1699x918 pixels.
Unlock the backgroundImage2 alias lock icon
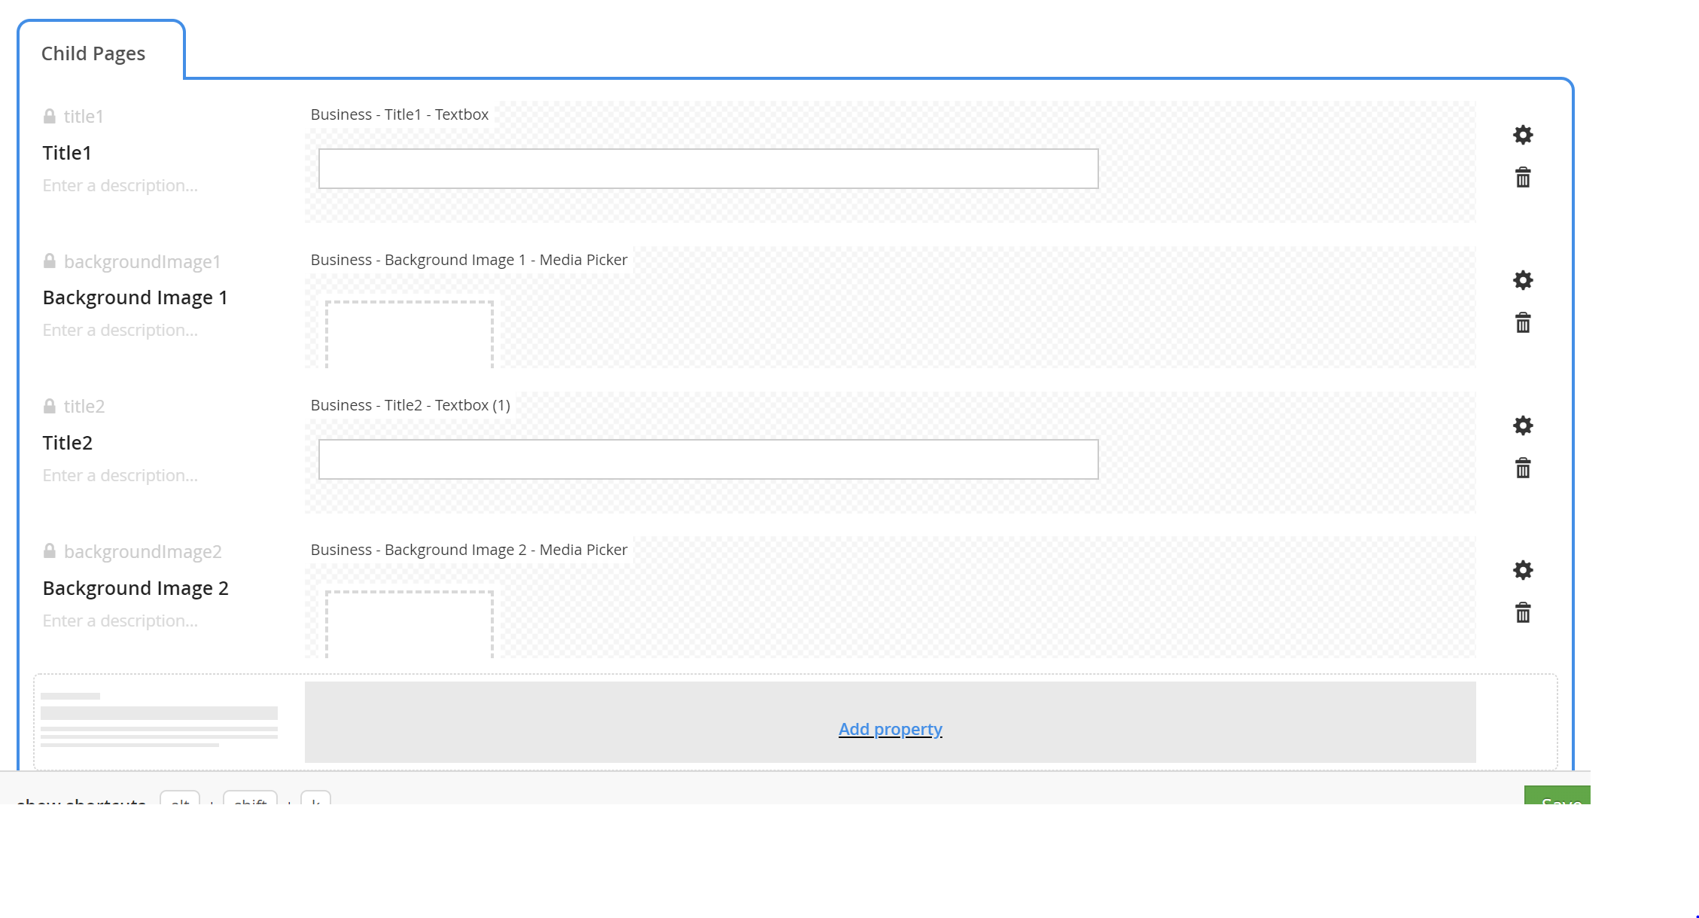pyautogui.click(x=49, y=551)
